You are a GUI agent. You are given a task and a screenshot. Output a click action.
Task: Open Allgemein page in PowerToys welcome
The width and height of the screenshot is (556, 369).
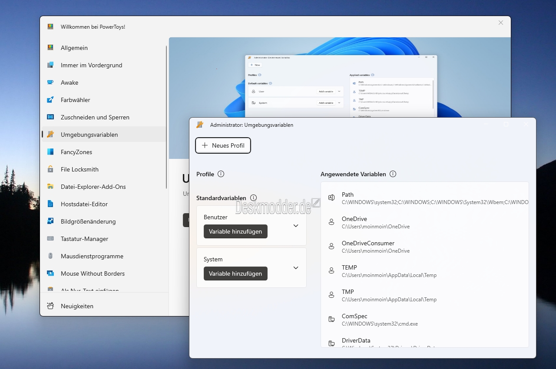(104, 48)
